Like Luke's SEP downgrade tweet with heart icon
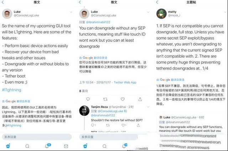The height and width of the screenshot is (151, 228). pyautogui.click(x=123, y=99)
